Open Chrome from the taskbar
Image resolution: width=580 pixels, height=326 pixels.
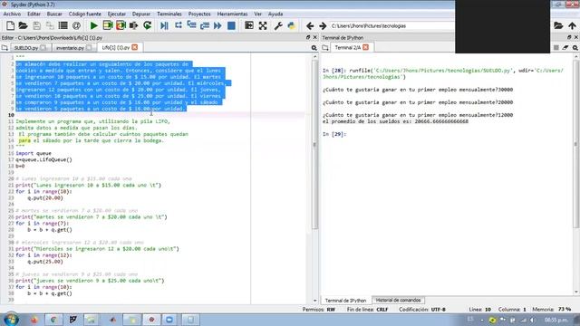tap(53, 320)
